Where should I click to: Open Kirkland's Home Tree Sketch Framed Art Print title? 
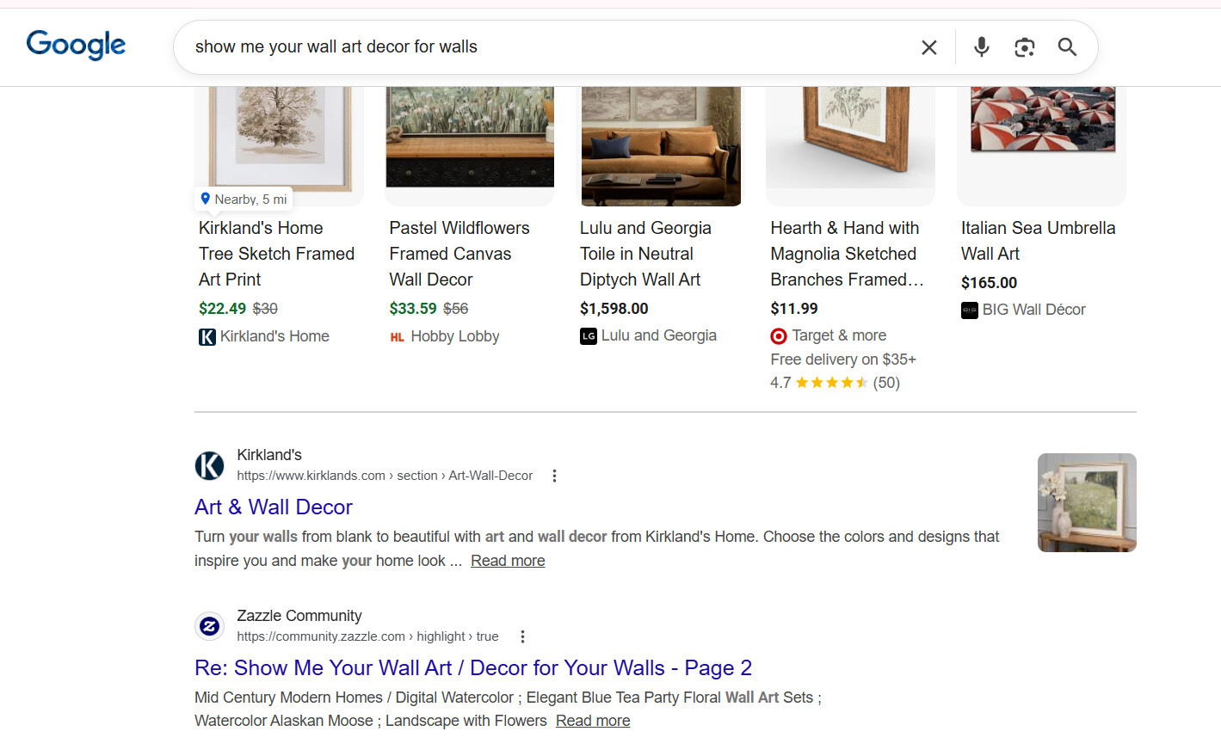coord(276,254)
